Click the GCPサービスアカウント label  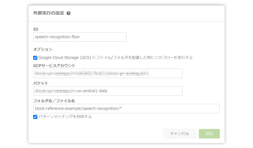[x=54, y=66]
